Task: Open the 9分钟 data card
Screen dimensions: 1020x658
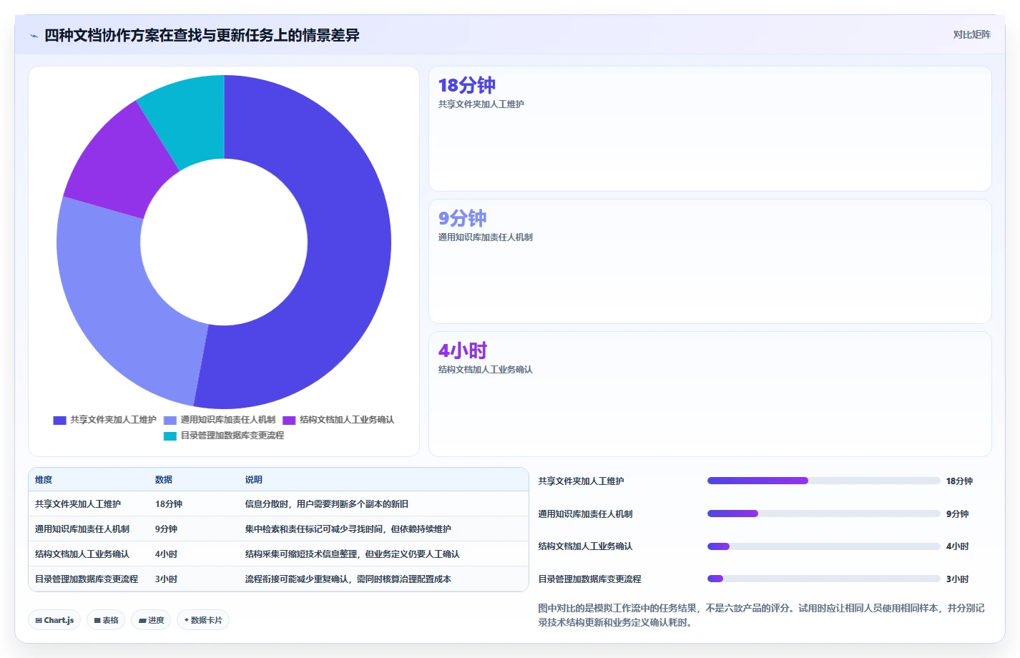Action: coord(710,262)
